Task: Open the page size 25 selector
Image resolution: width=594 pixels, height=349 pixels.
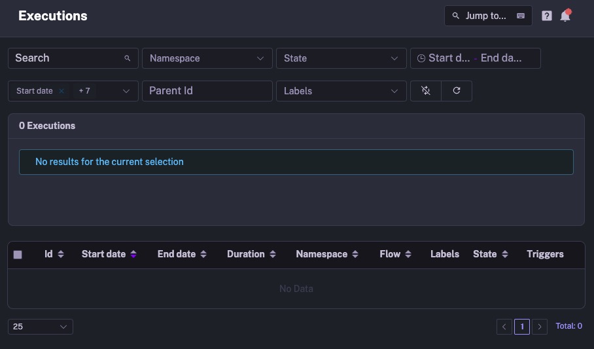Action: pyautogui.click(x=41, y=326)
